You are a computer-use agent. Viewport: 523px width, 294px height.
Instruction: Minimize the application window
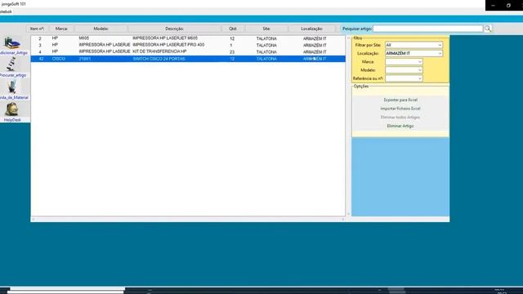click(493, 6)
